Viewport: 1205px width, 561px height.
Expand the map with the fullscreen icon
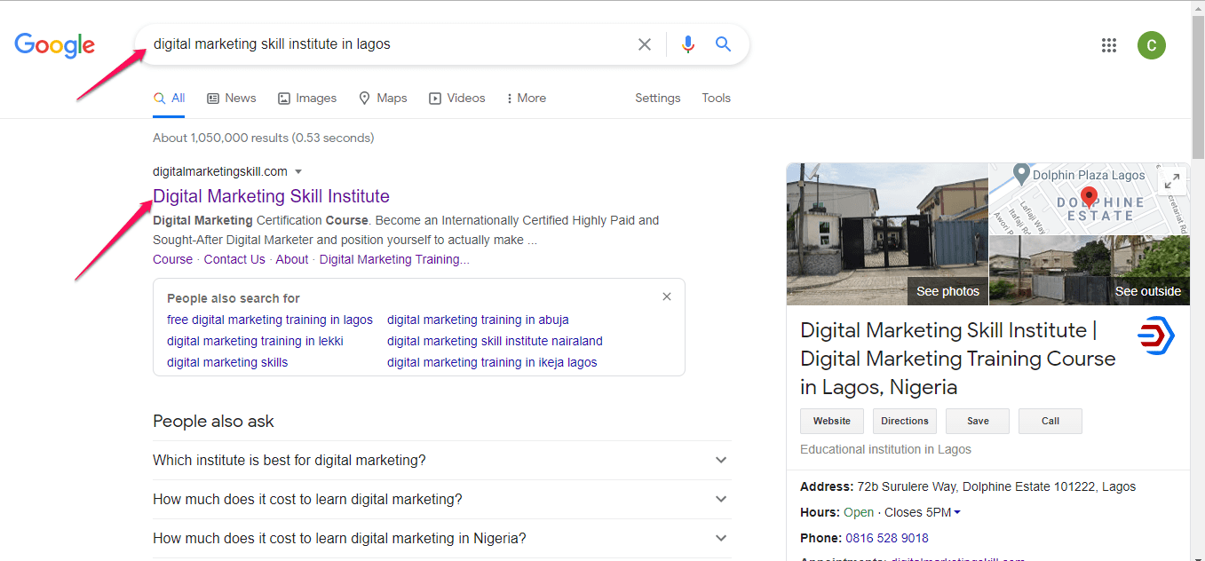pos(1172,181)
